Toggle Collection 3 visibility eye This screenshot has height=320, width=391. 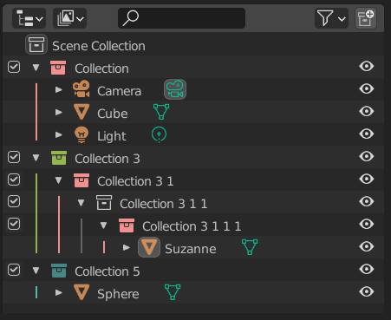click(367, 156)
